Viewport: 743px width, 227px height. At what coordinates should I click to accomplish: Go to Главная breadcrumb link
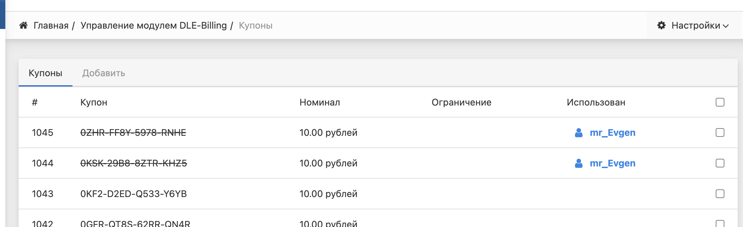pyautogui.click(x=51, y=26)
